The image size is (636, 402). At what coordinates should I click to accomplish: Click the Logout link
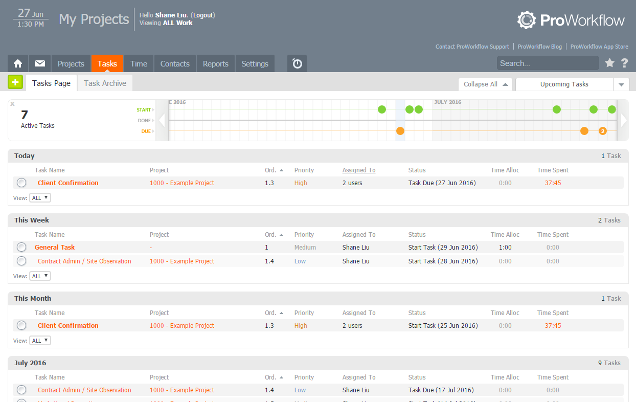click(203, 15)
